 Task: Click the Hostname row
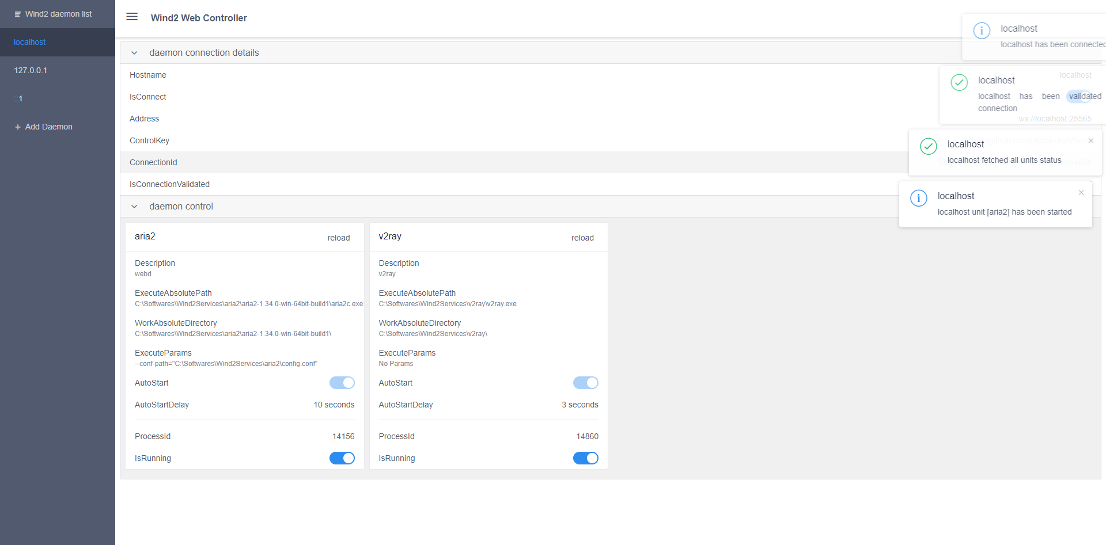point(611,75)
